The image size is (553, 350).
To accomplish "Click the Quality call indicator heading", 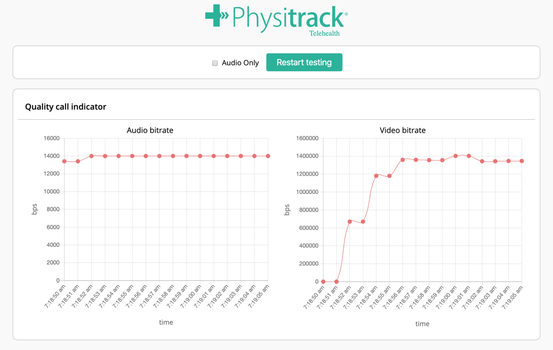I will click(65, 107).
